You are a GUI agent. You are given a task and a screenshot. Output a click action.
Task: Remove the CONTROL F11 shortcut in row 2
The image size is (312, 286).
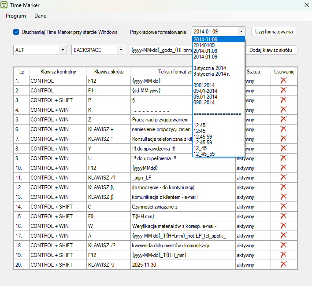[283, 90]
